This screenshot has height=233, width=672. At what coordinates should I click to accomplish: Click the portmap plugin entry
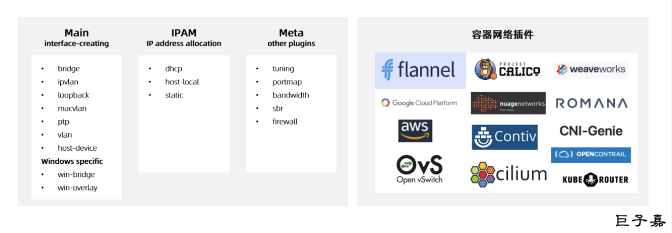tap(287, 82)
